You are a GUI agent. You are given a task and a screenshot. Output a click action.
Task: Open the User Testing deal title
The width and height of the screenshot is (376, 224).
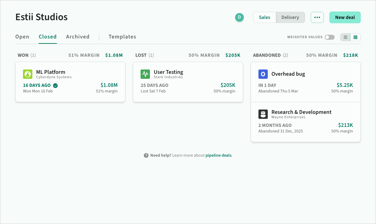[x=168, y=72]
